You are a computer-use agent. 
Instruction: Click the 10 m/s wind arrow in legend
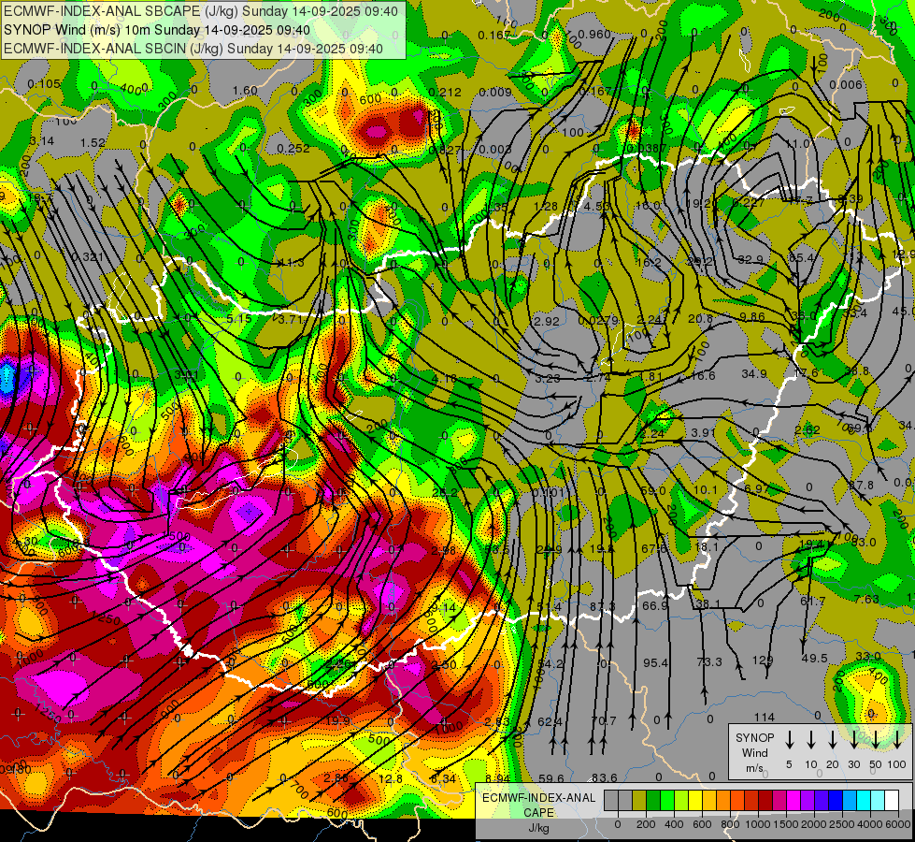(x=811, y=739)
